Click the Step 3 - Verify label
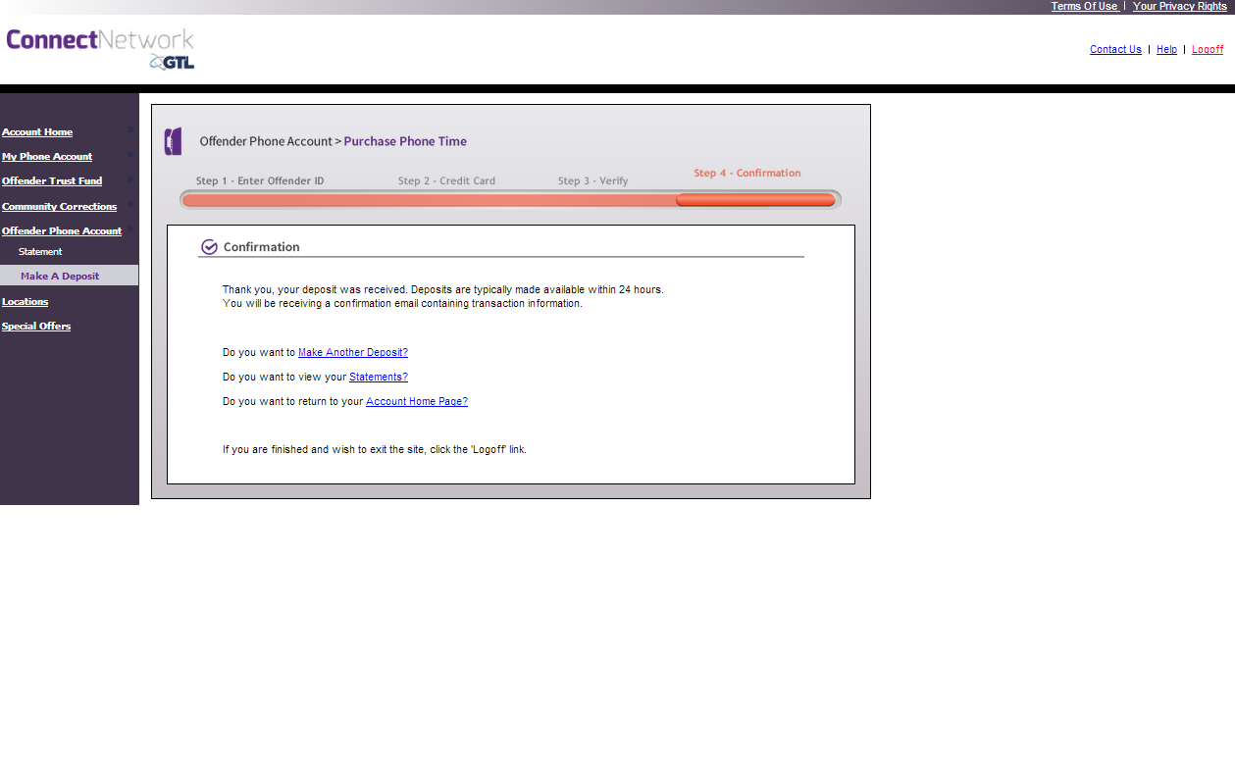The width and height of the screenshot is (1235, 760). pyautogui.click(x=592, y=181)
